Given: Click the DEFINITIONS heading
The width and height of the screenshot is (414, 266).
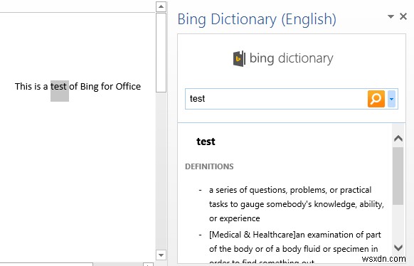Looking at the screenshot, I should pyautogui.click(x=209, y=166).
